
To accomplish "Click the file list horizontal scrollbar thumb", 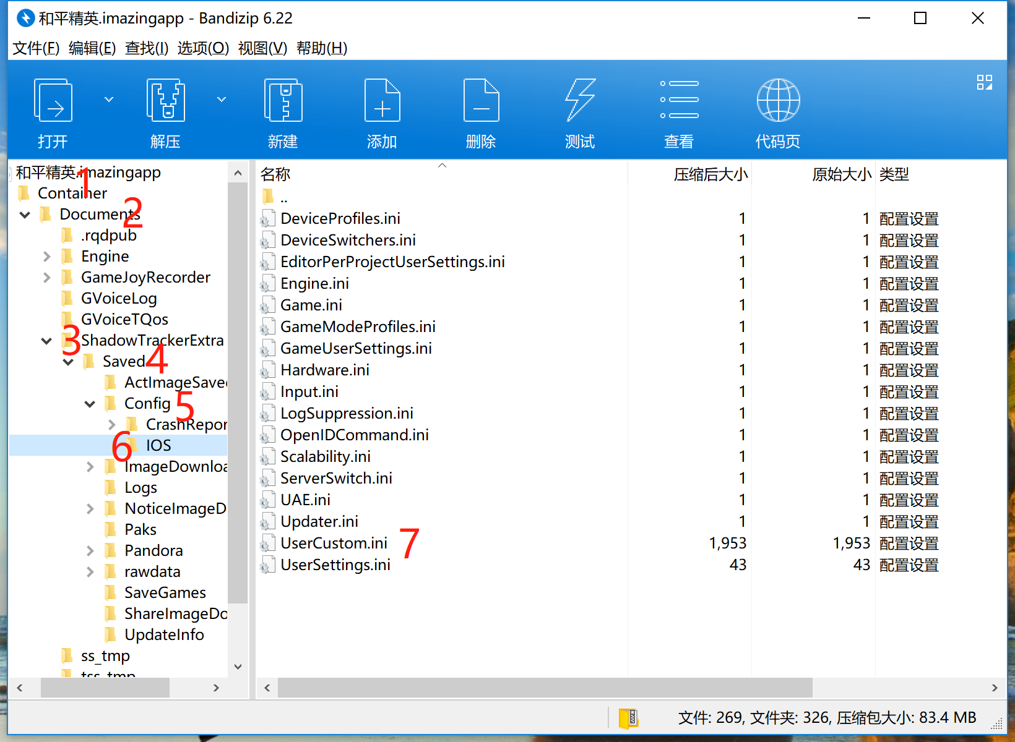I will [x=545, y=688].
